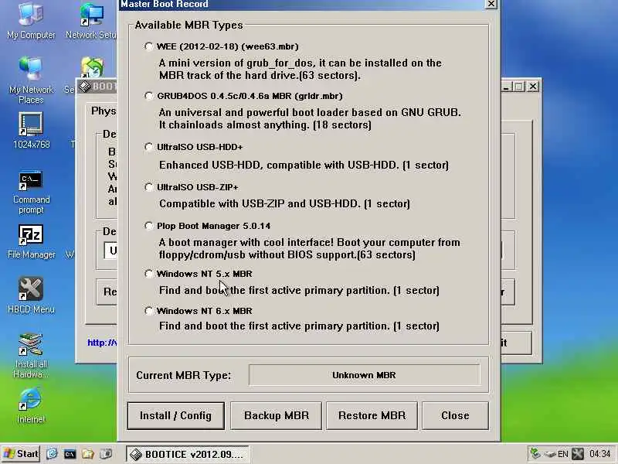This screenshot has height=464, width=618.
Task: Open the 7z File Manager shortcut
Action: coord(31,242)
